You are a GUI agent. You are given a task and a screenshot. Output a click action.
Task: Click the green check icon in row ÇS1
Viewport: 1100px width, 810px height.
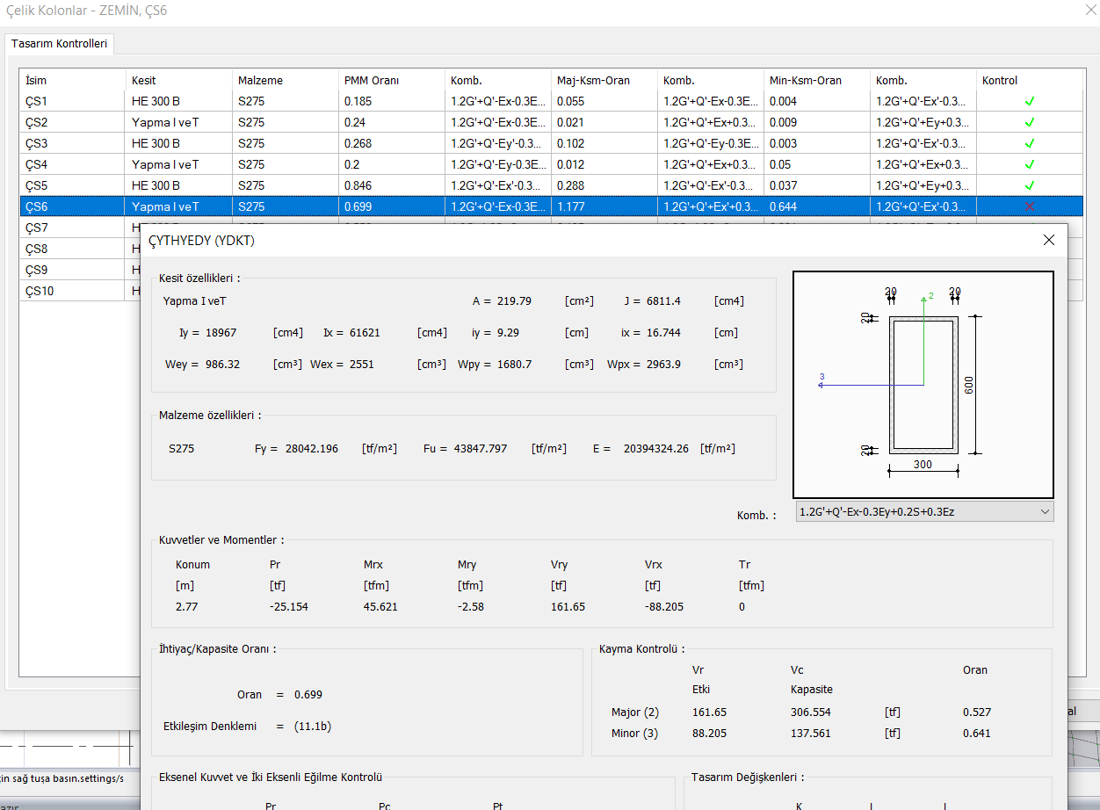(1030, 101)
